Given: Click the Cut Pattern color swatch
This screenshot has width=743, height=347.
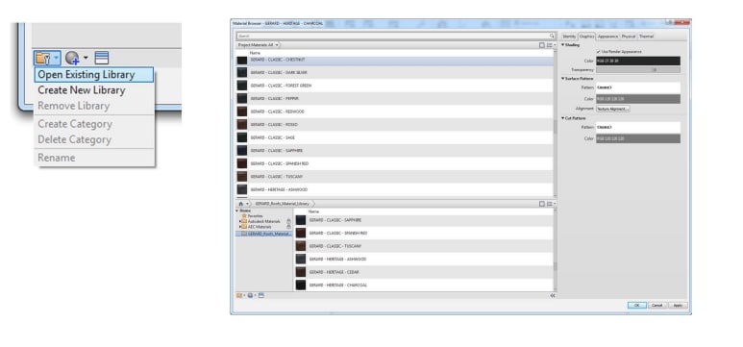Looking at the screenshot, I should pos(638,138).
